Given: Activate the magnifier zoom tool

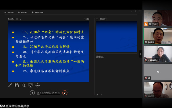Looking at the screenshot, I should (x=24, y=85).
